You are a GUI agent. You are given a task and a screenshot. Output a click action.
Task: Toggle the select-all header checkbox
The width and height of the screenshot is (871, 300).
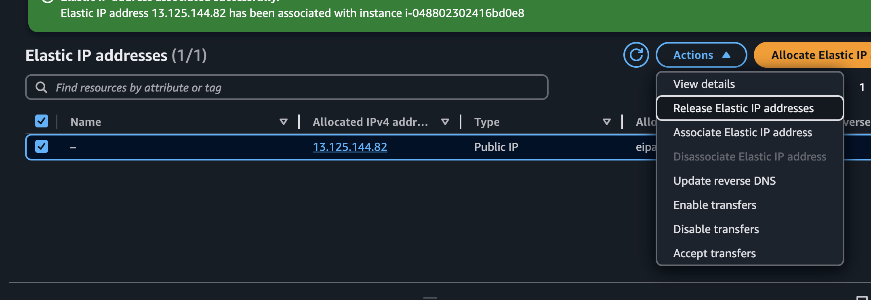[42, 121]
